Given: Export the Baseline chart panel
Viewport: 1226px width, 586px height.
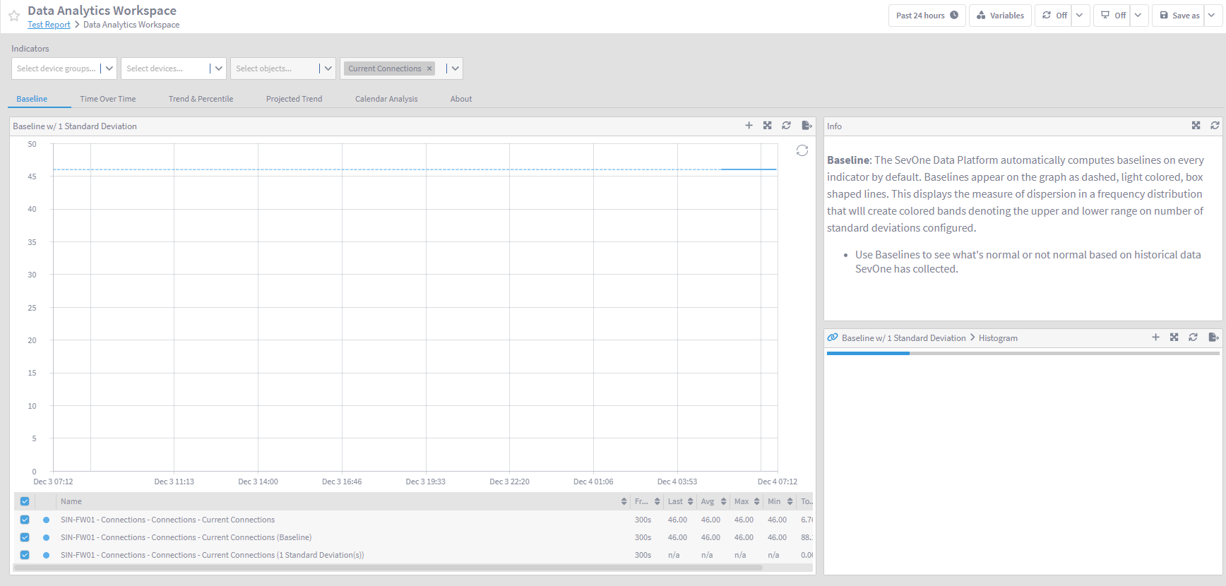Looking at the screenshot, I should pyautogui.click(x=807, y=126).
